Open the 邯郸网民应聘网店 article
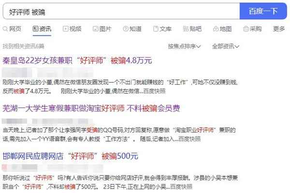 [70, 156]
